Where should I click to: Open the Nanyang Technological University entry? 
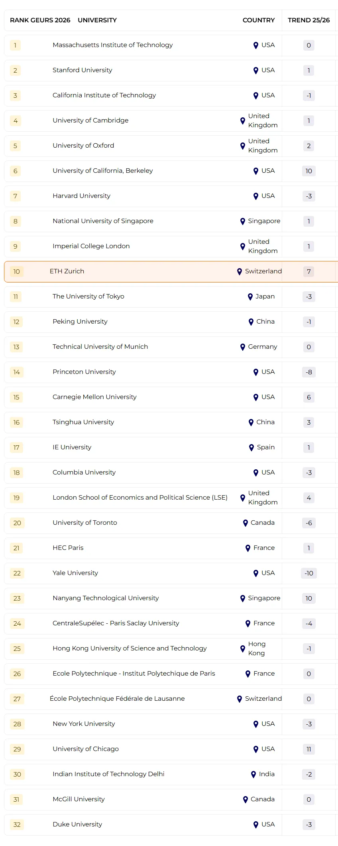[106, 598]
